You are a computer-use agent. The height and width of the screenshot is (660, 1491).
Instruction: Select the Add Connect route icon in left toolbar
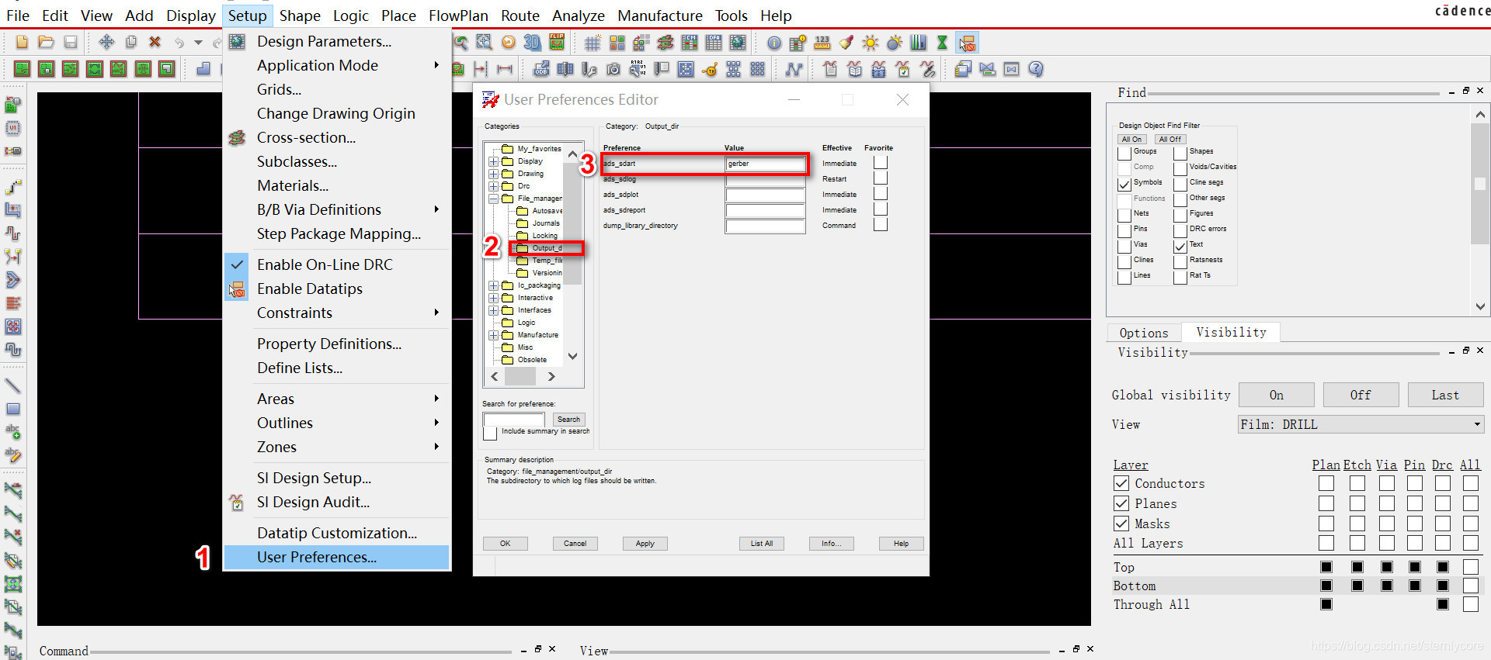tap(13, 187)
